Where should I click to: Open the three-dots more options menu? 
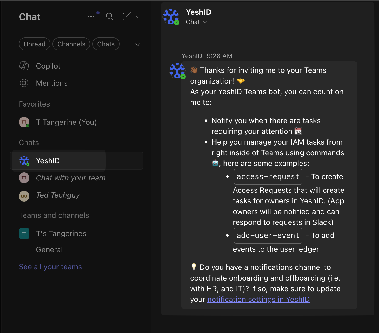(91, 17)
